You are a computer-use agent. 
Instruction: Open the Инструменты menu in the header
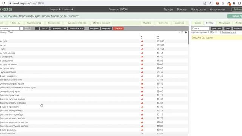(x=217, y=9)
